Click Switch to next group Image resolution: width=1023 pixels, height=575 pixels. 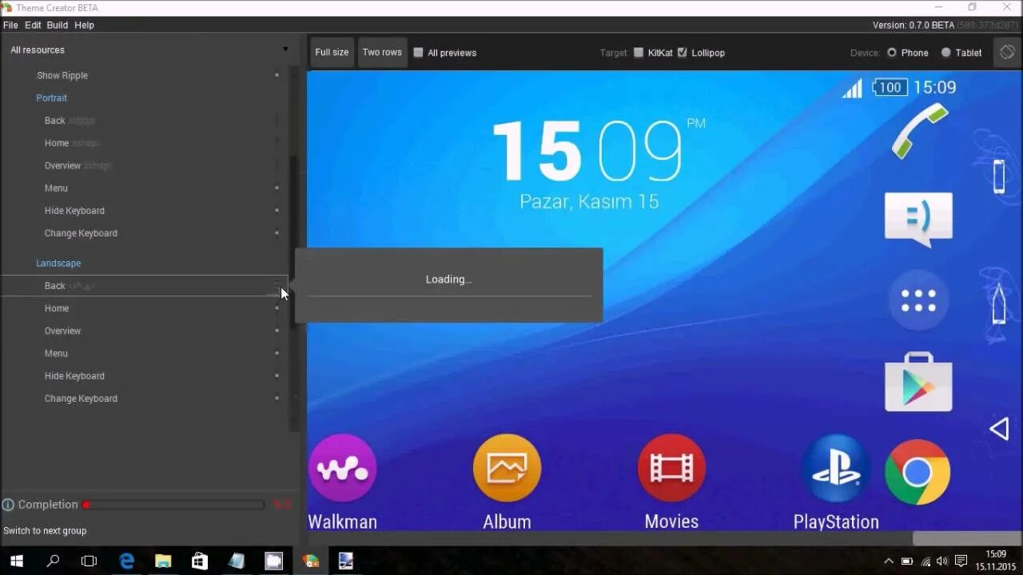tap(45, 530)
